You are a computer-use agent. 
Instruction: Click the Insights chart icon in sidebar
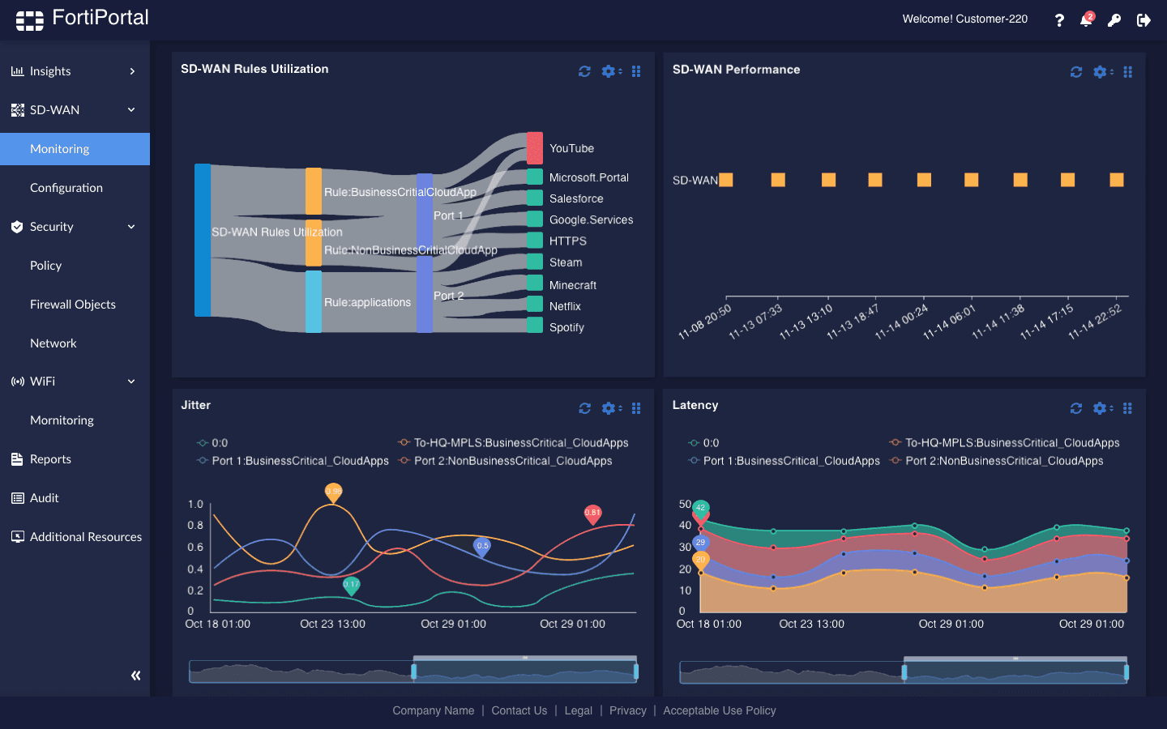(17, 71)
